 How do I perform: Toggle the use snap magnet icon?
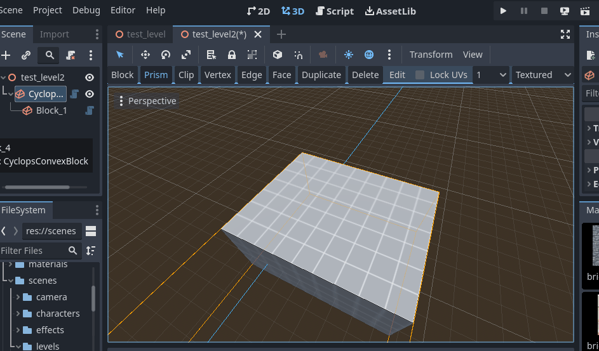[299, 55]
